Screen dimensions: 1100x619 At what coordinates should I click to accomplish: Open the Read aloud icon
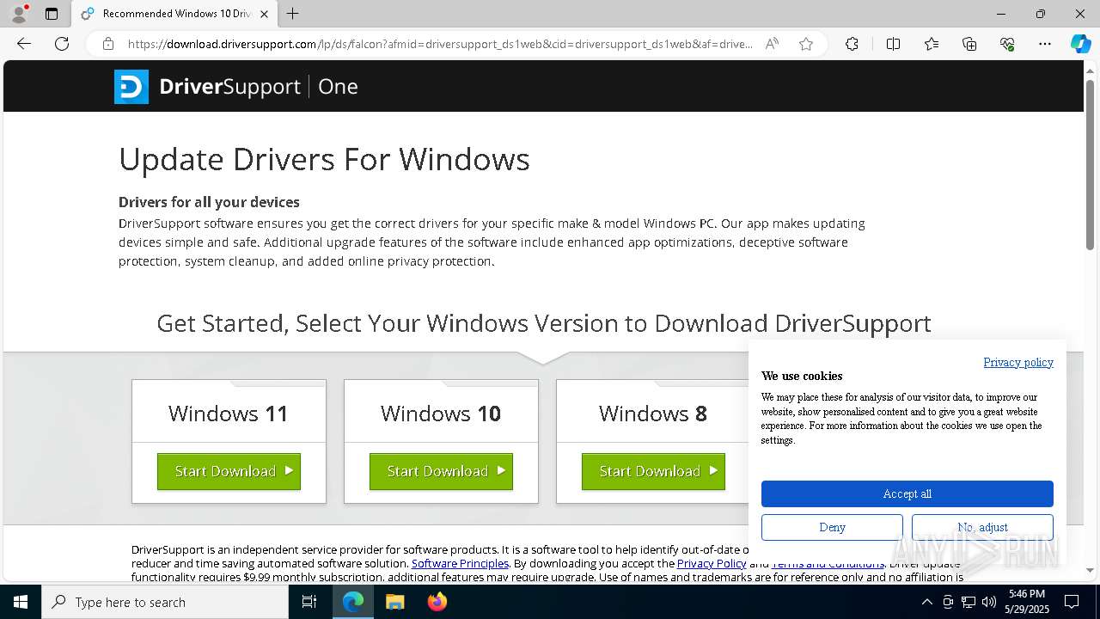point(772,44)
